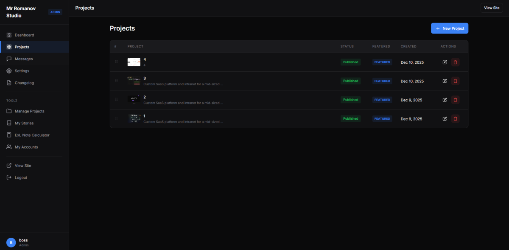Click the drag handle for project 4
Viewport: 509px width, 250px height.
[x=116, y=62]
